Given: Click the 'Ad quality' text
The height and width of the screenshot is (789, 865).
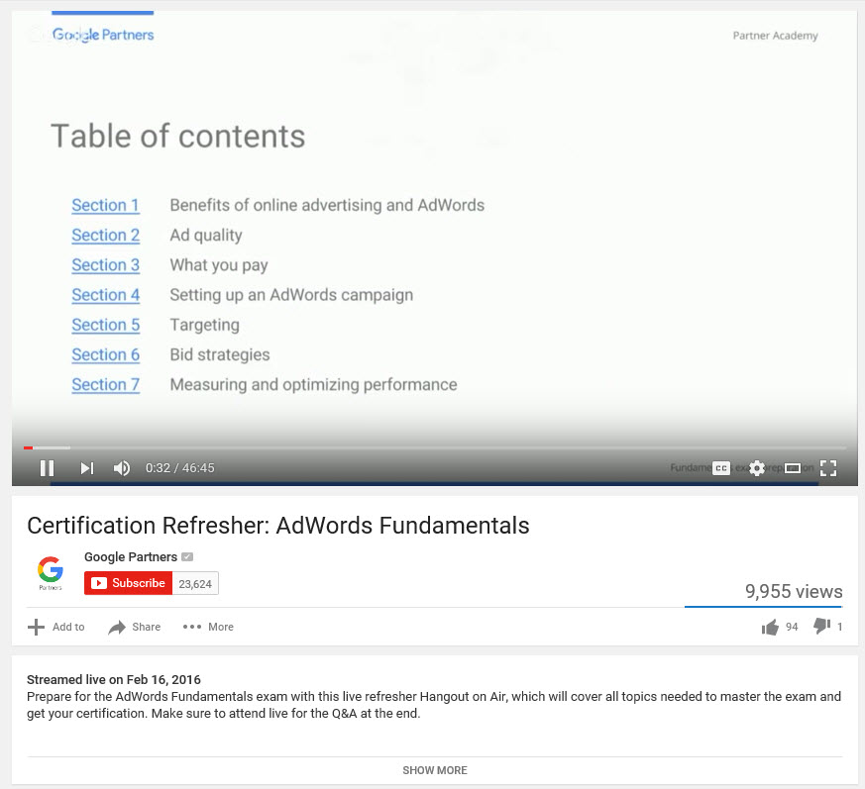Looking at the screenshot, I should [206, 236].
